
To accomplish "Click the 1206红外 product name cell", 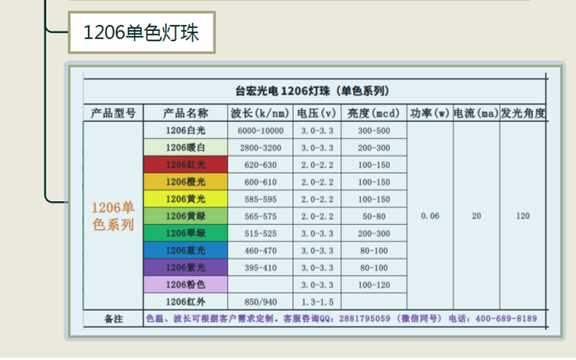I will click(186, 301).
